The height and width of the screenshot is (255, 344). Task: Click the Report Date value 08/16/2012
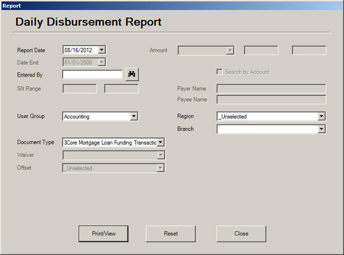[x=78, y=50]
